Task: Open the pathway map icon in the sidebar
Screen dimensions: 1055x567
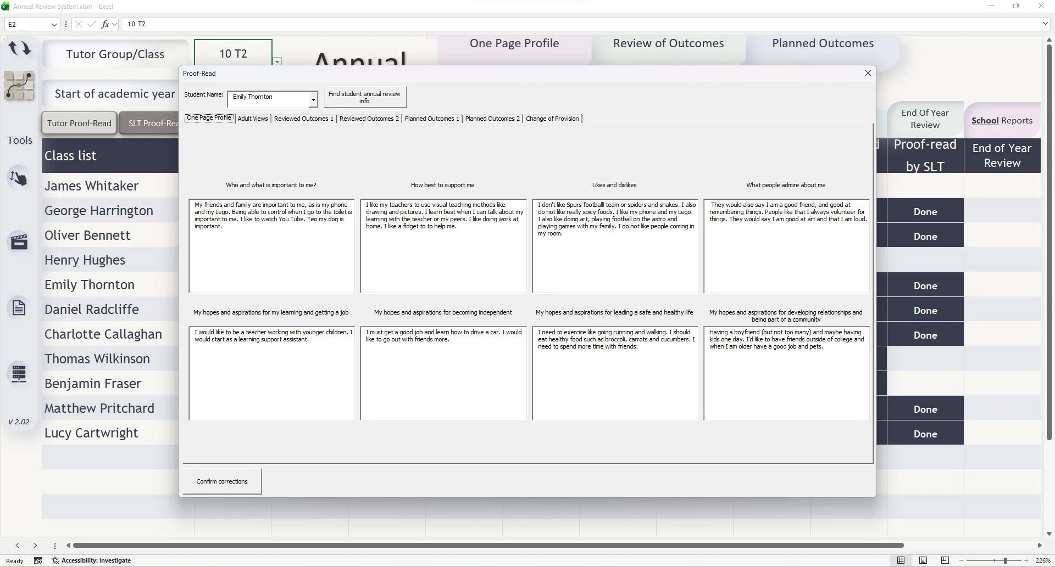Action: click(19, 86)
